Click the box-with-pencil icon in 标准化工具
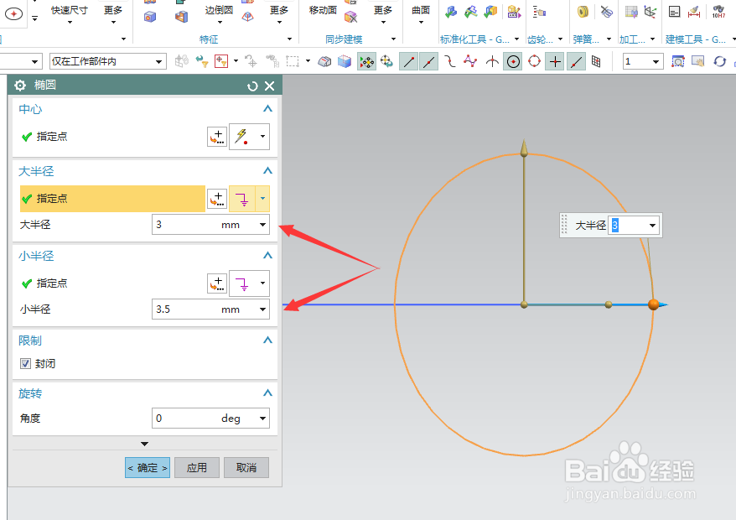Viewport: 736px width, 520px height. click(x=514, y=13)
